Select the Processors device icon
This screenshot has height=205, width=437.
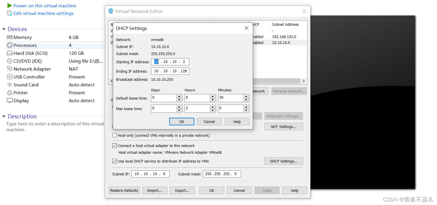tap(10, 45)
